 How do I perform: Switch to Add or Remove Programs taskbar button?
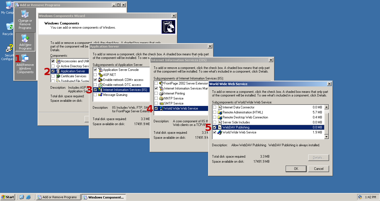[58, 197]
